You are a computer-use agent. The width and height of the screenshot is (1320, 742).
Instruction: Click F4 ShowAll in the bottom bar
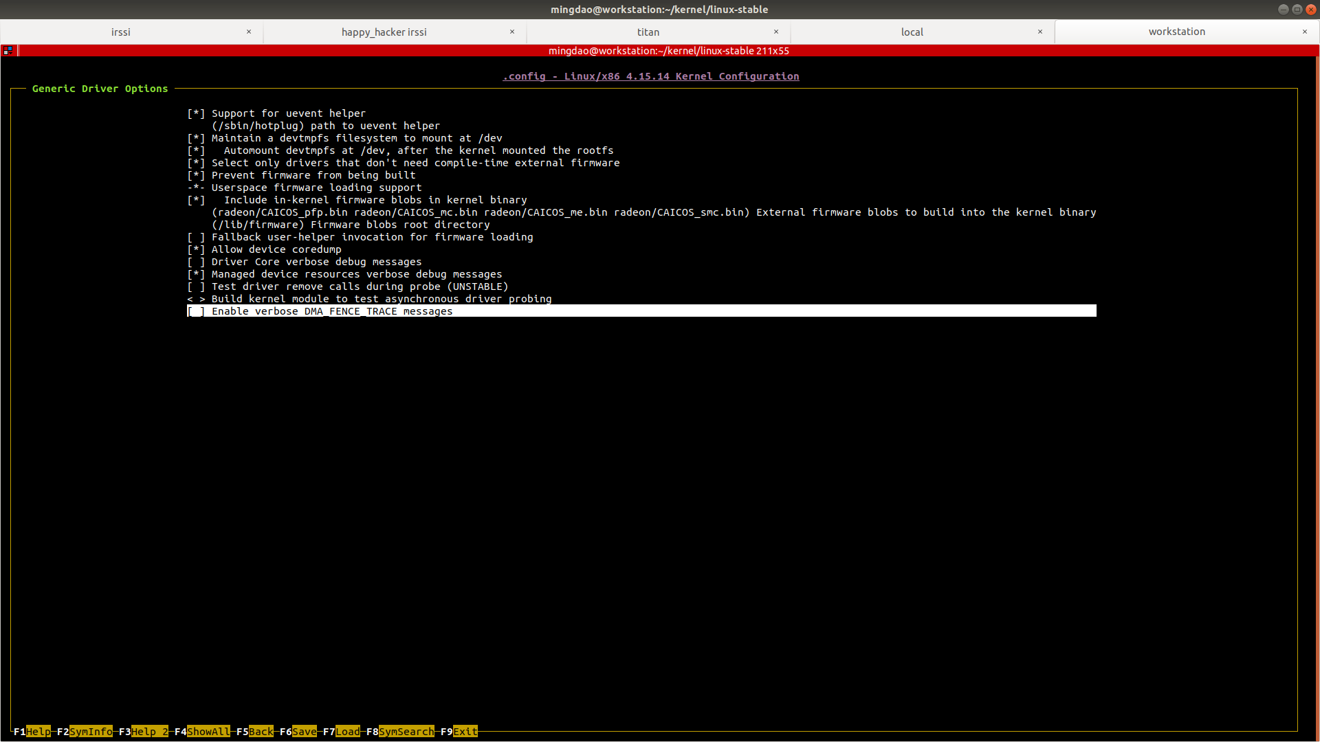[202, 732]
